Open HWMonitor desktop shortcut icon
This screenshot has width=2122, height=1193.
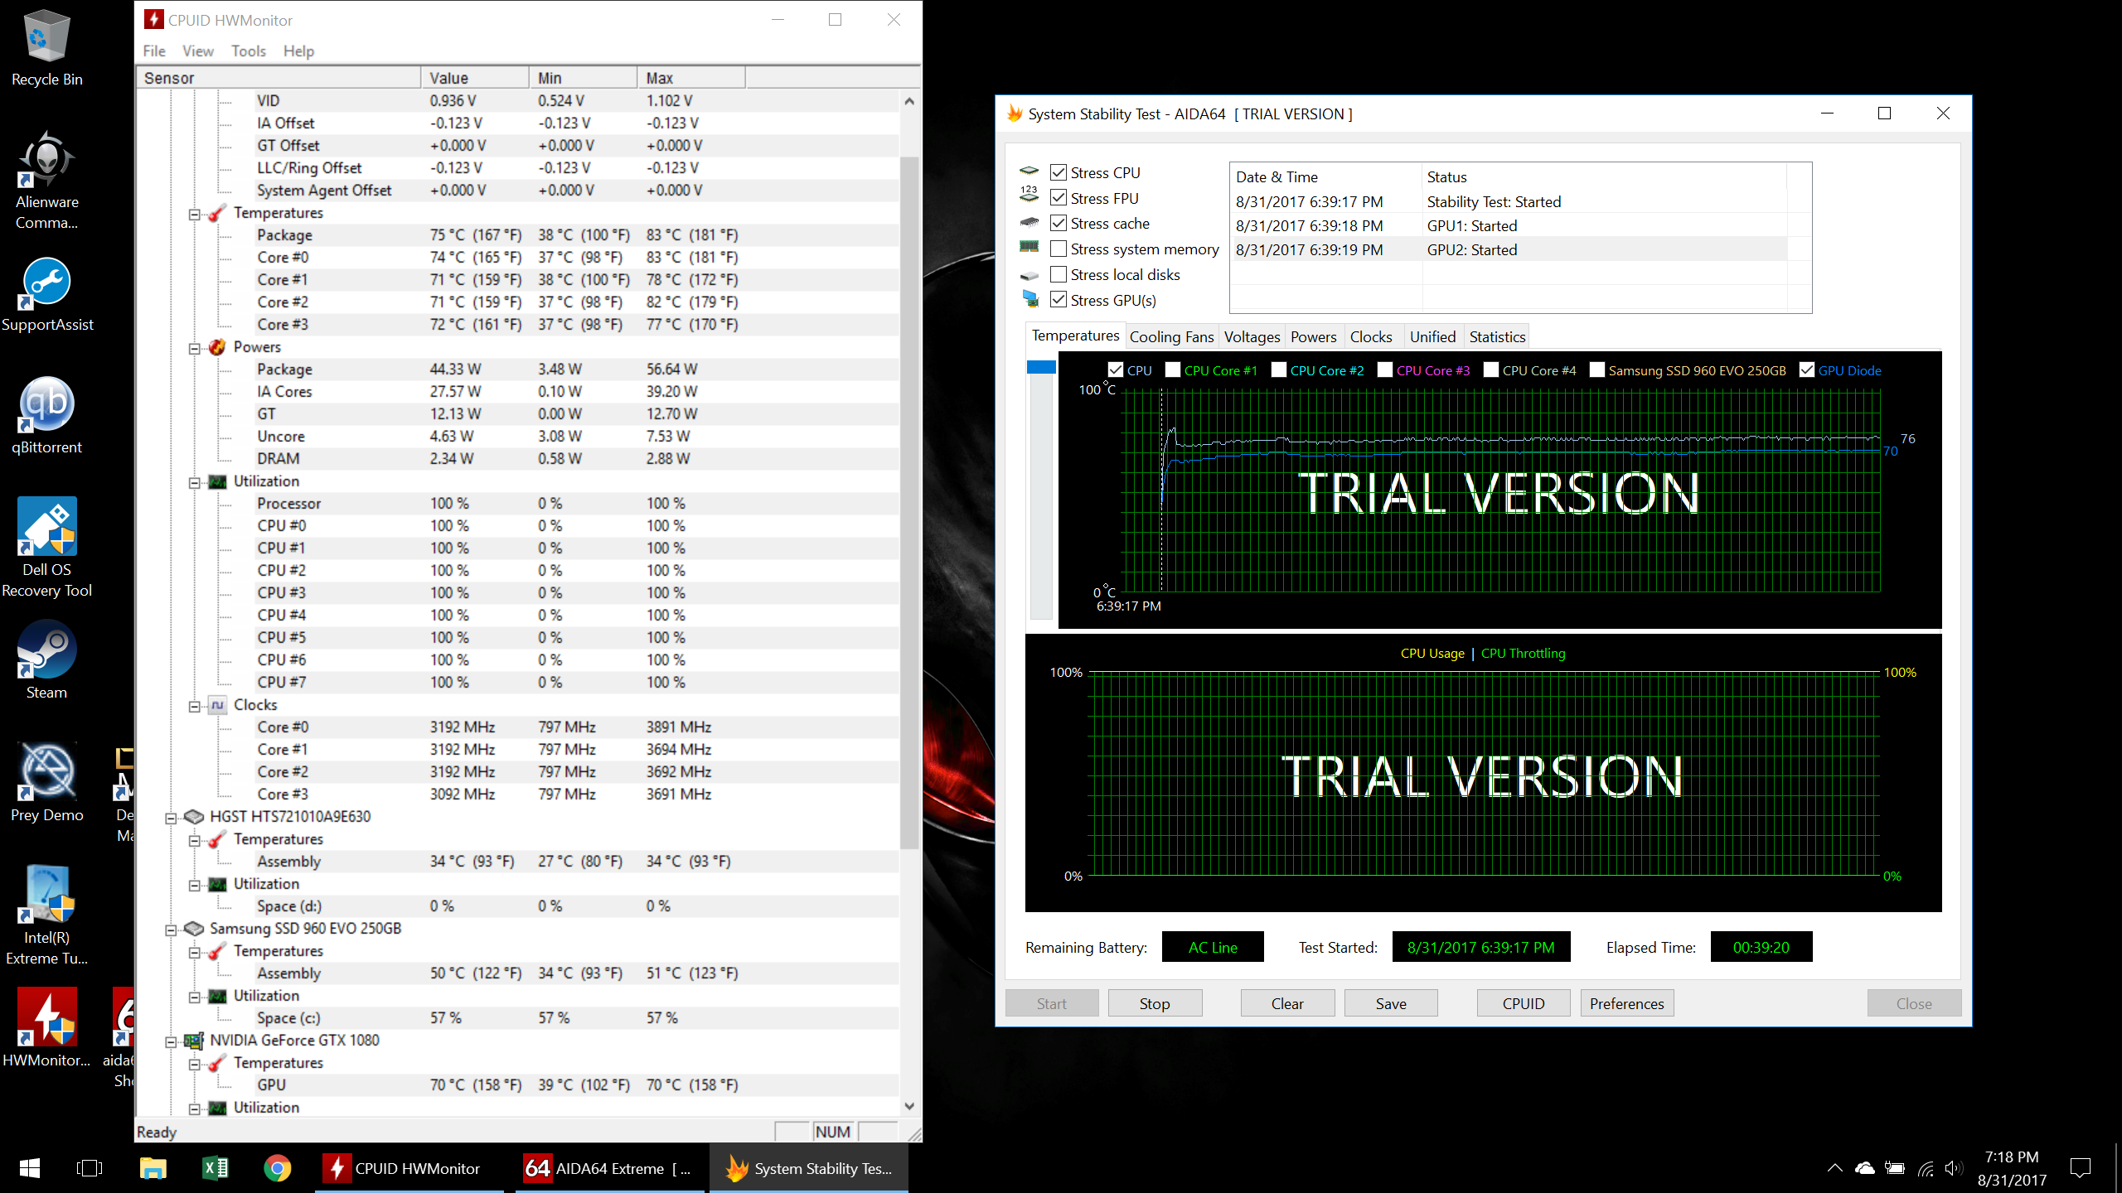tap(46, 1027)
